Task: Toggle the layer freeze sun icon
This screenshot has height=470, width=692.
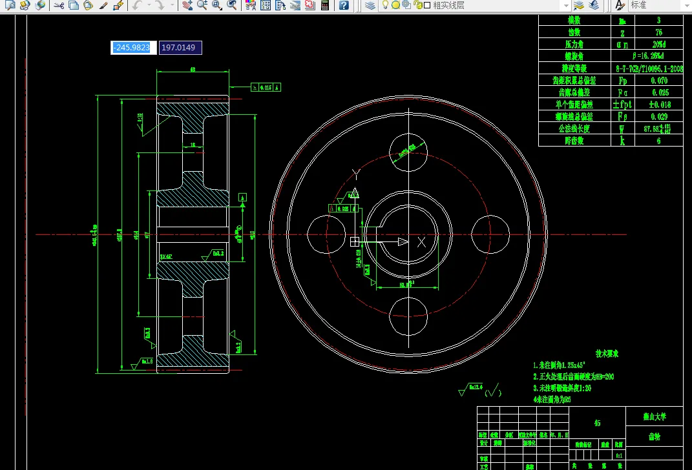Action: coord(396,5)
